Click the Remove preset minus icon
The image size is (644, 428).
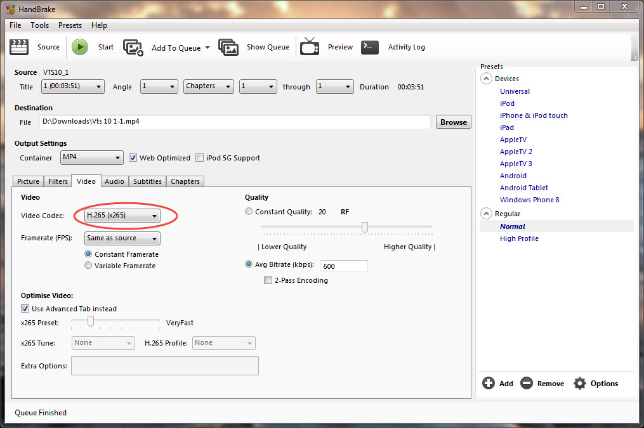[527, 383]
